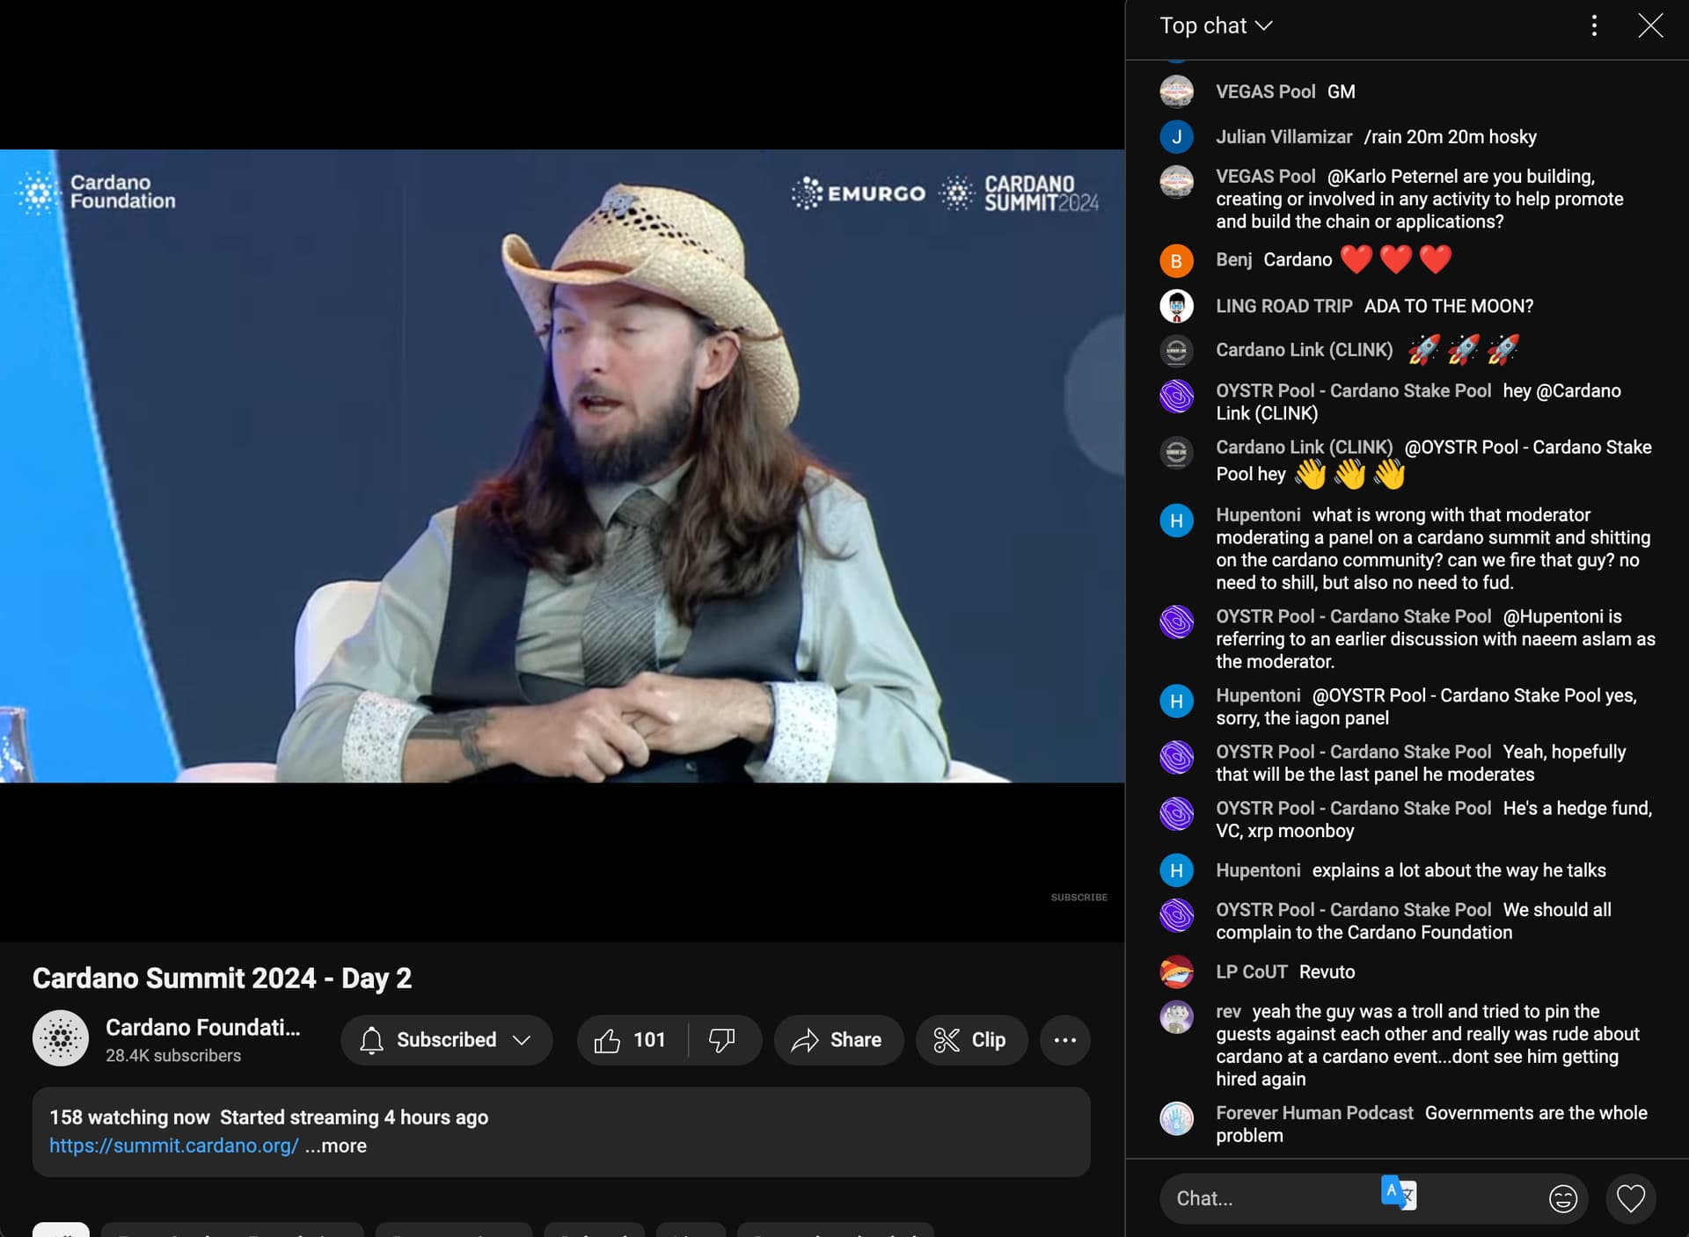
Task: Close the live chat panel
Action: 1649,25
